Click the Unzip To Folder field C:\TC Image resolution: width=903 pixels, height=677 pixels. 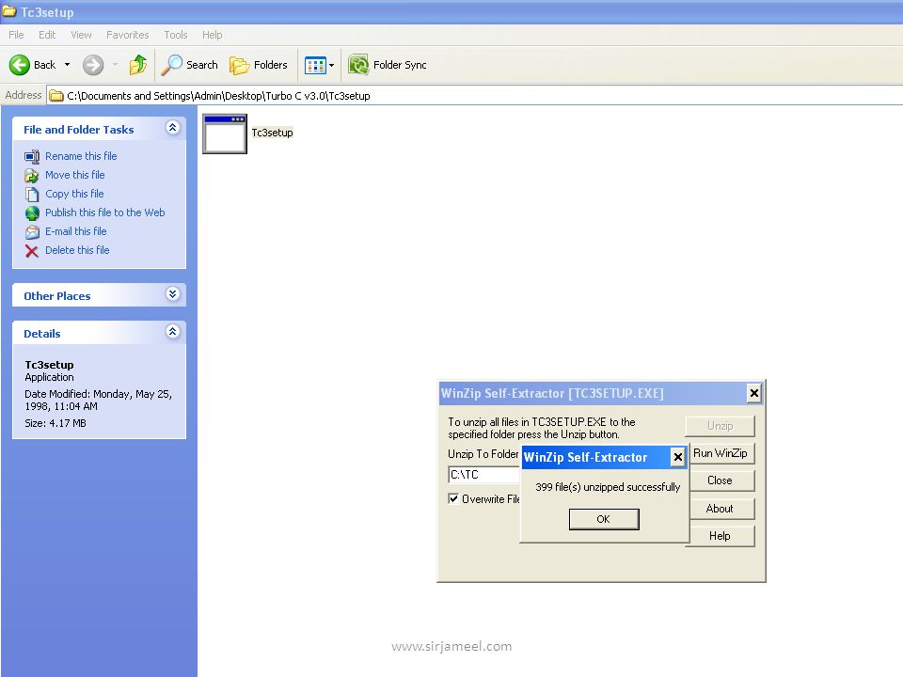coord(483,474)
